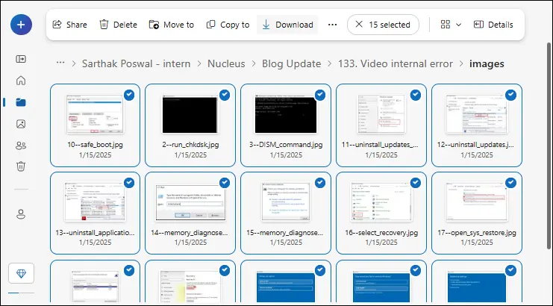Image resolution: width=553 pixels, height=306 pixels.
Task: Click the 11--uninstall_updates_... file name
Action: [381, 145]
